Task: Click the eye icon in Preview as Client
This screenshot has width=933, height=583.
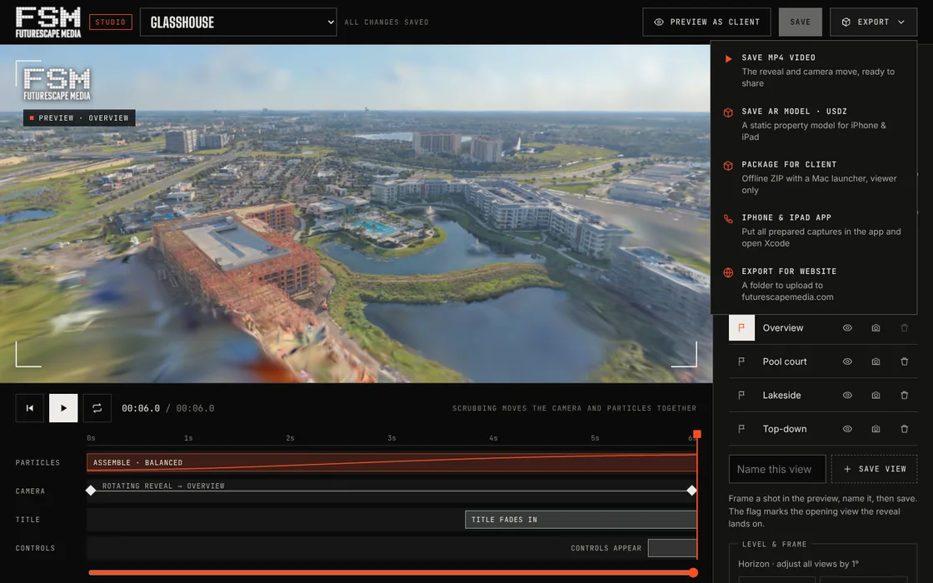Action: point(659,22)
